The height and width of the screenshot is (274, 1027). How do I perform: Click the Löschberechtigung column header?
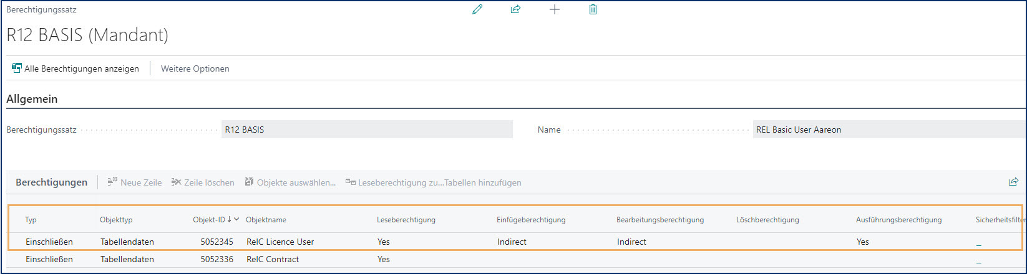tap(767, 220)
